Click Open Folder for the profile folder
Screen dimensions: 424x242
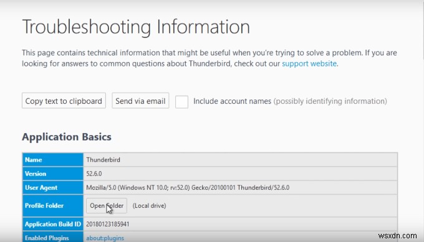click(x=107, y=205)
